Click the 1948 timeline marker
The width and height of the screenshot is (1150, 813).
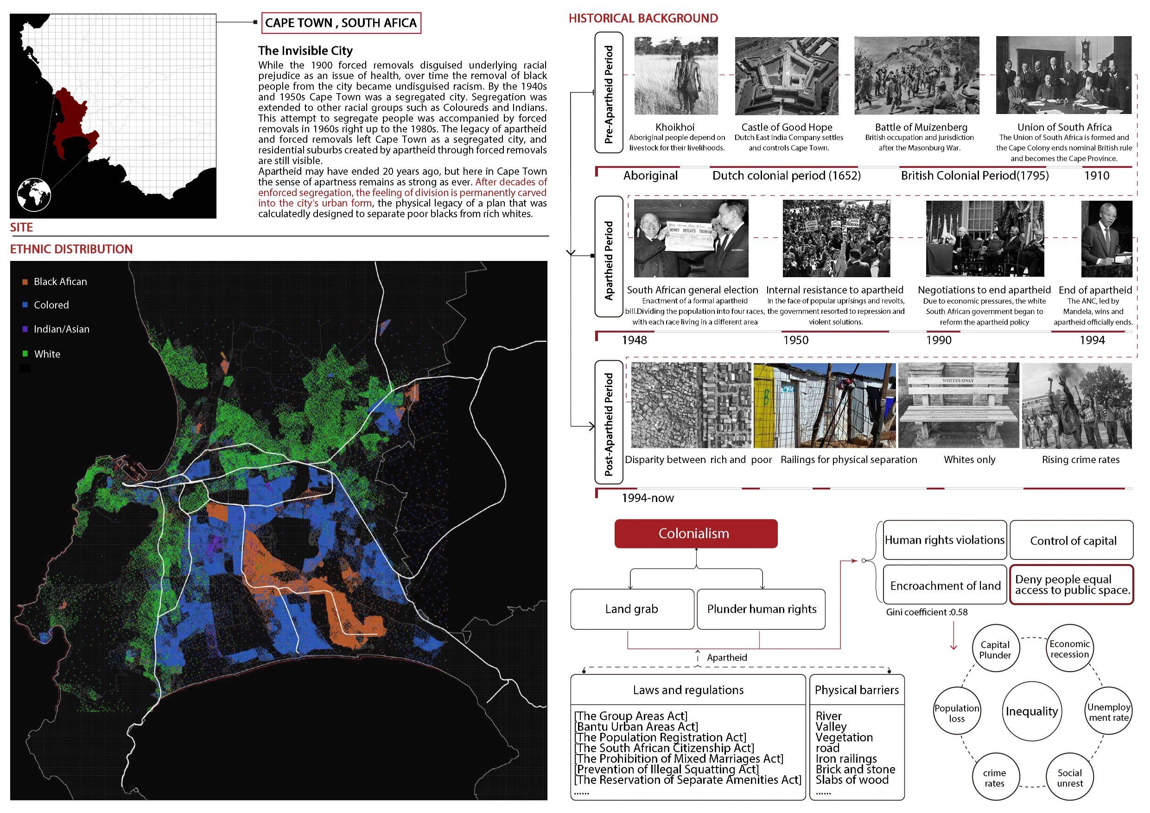point(634,341)
